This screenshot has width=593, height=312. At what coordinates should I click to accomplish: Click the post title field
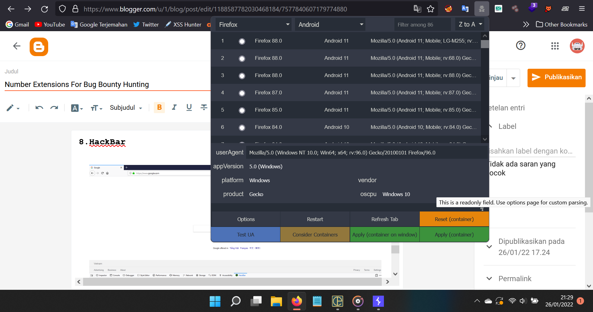pos(107,84)
